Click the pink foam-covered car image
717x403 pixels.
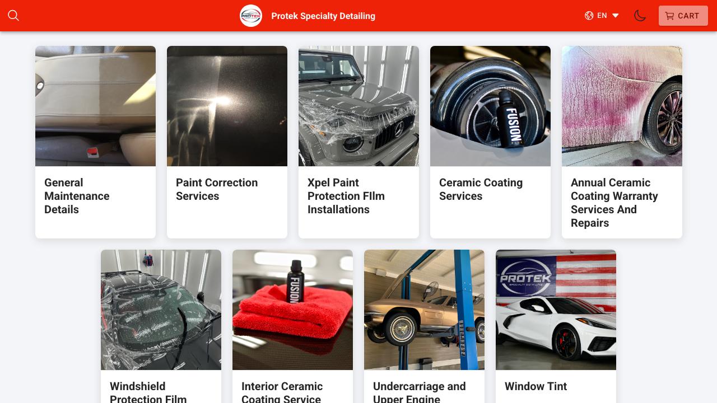(x=622, y=106)
